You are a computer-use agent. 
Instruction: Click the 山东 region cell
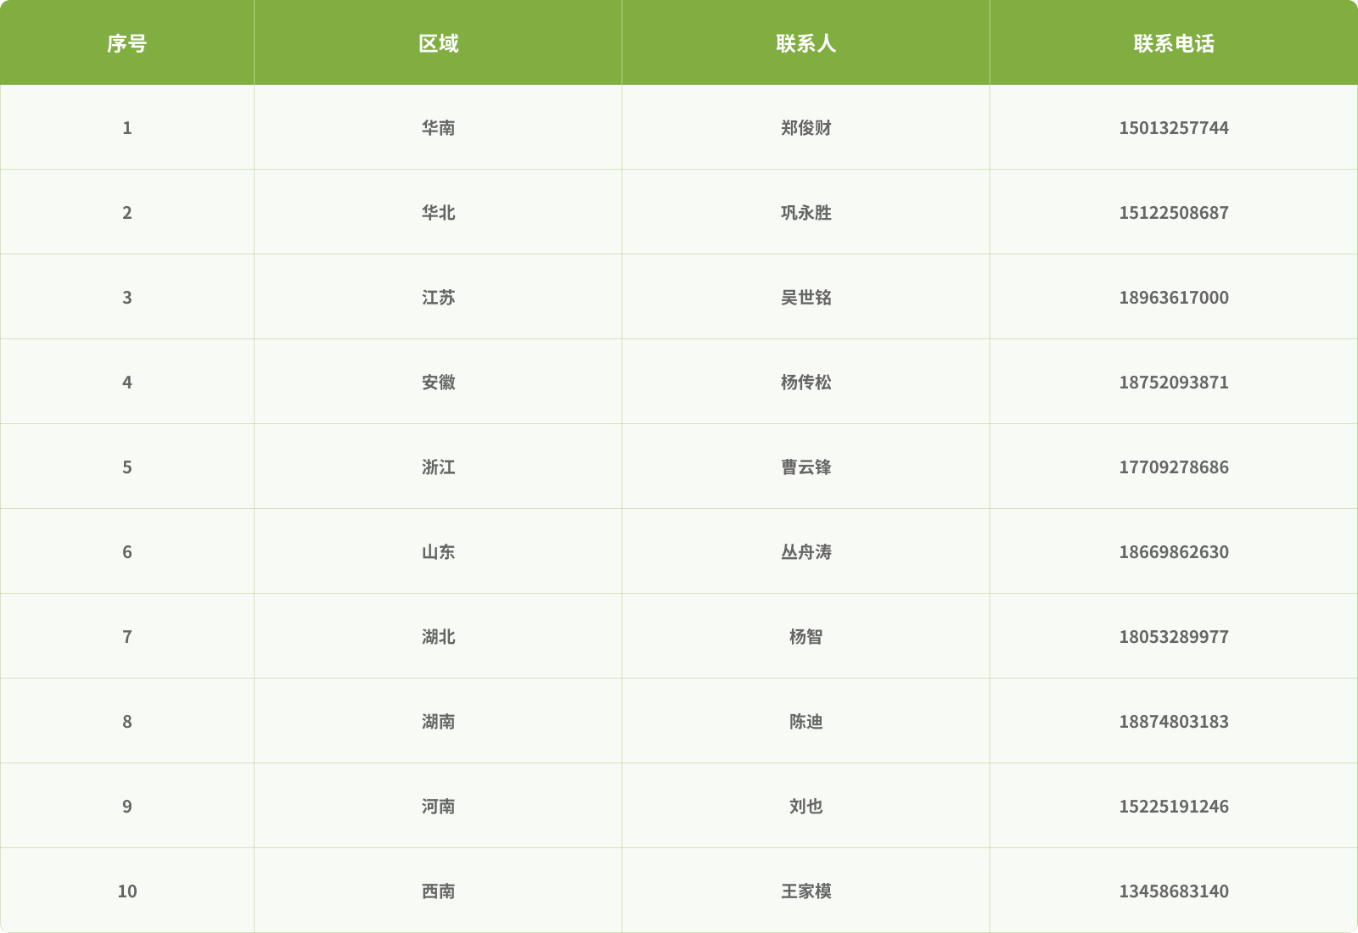click(438, 552)
